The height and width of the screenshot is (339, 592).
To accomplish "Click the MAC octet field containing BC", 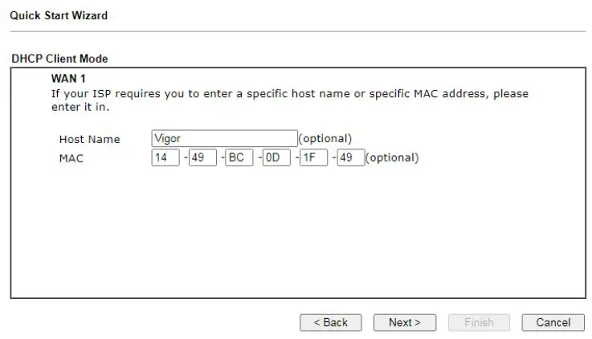I will 239,157.
